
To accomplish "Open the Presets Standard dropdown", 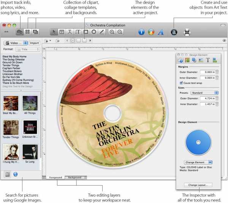I will (204, 93).
